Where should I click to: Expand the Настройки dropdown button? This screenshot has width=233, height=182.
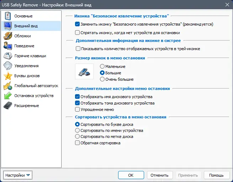[x=18, y=175]
